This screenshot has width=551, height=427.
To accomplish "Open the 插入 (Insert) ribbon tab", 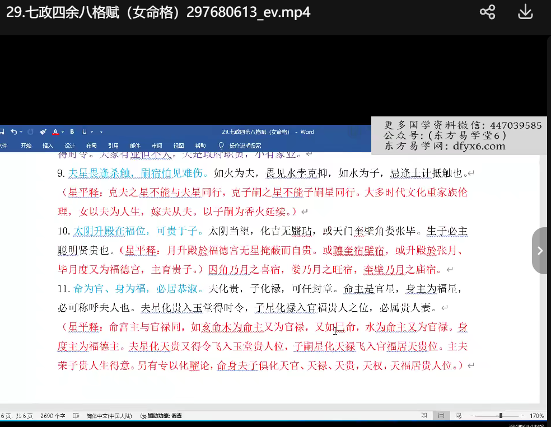I will pos(48,146).
